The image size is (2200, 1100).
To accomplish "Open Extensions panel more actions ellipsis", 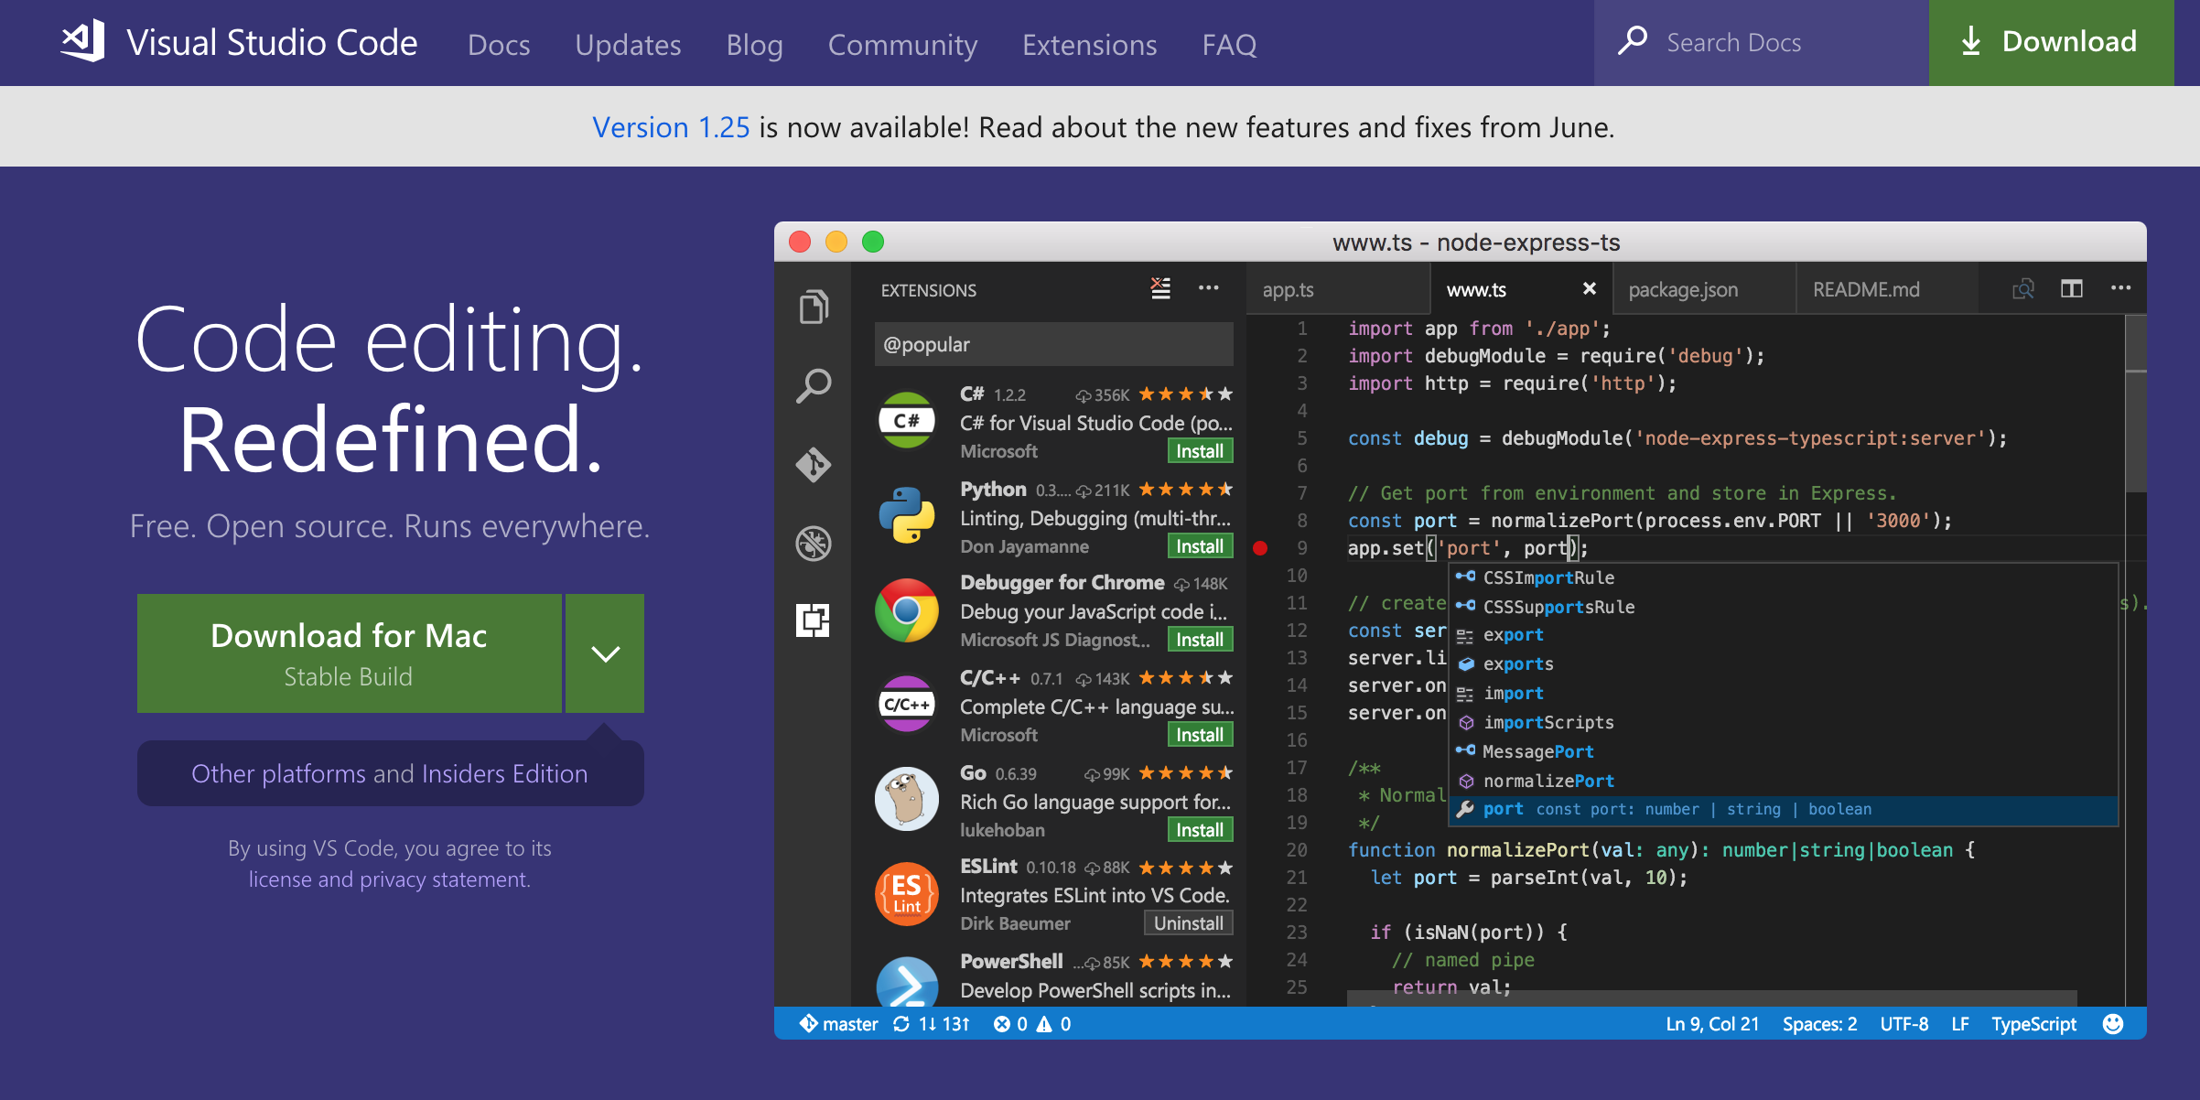I will coord(1208,288).
